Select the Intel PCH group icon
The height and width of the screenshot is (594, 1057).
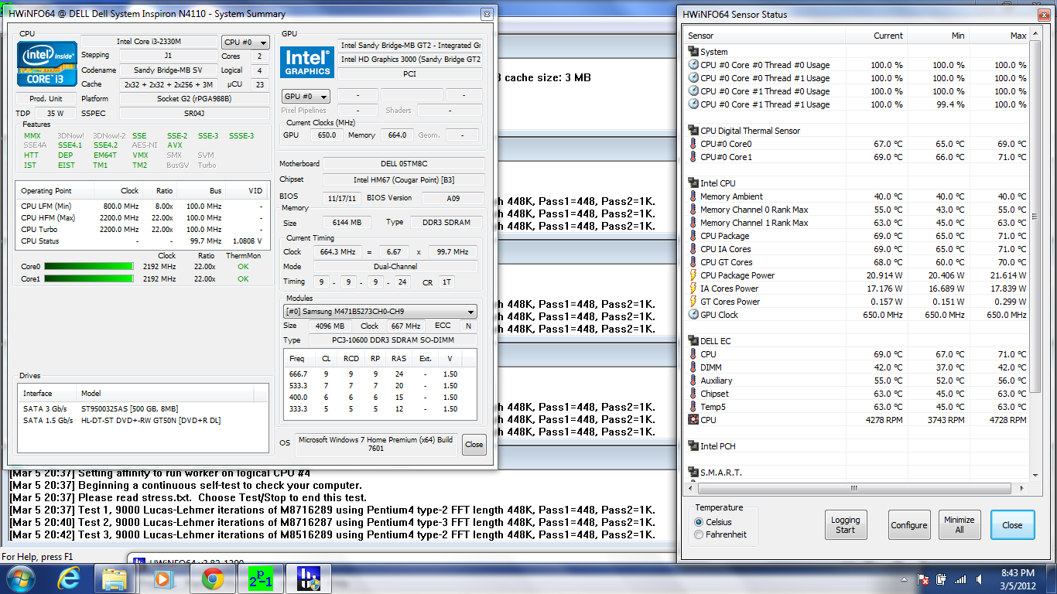[x=693, y=446]
